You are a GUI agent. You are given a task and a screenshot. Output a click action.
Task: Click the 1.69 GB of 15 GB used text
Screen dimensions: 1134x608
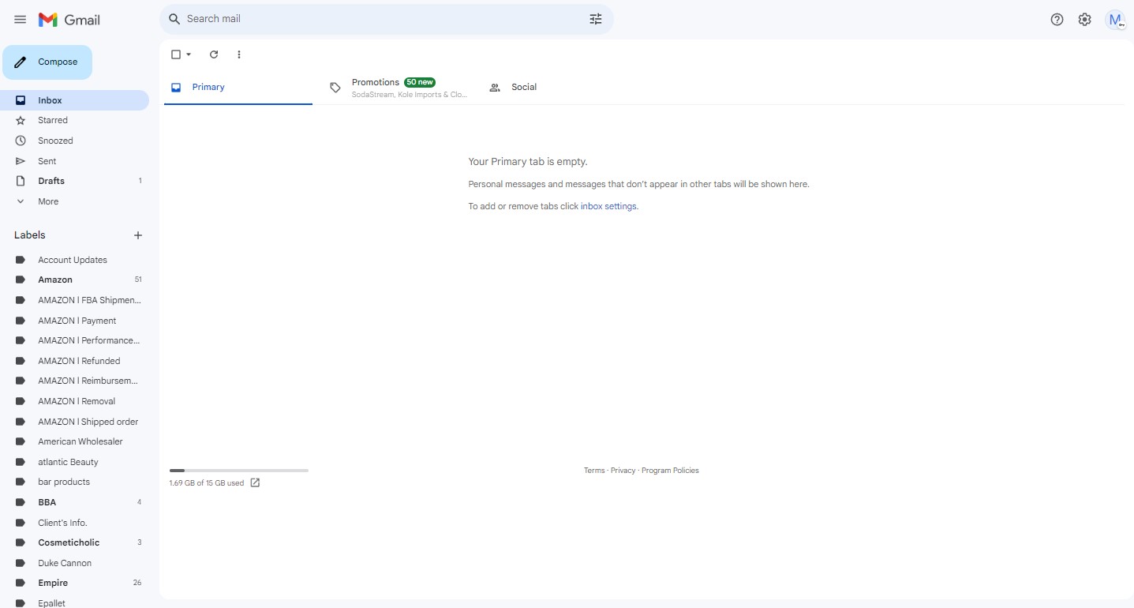tap(207, 483)
